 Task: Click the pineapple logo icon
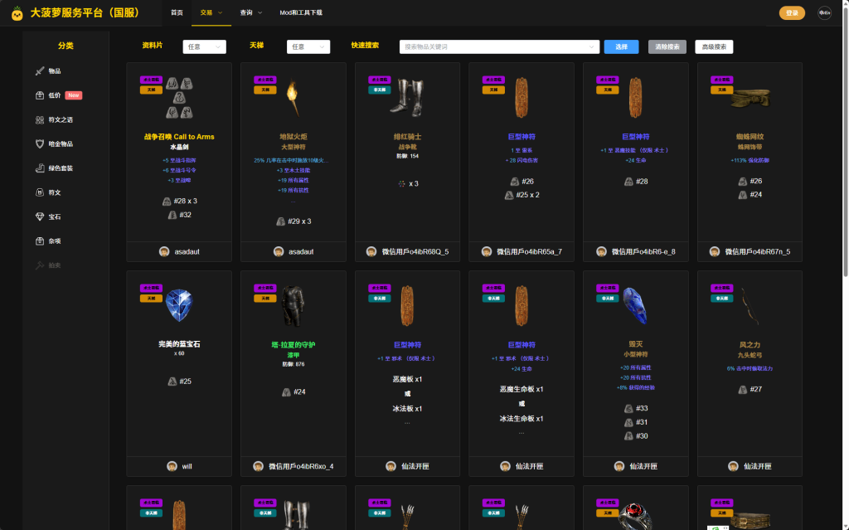tap(17, 13)
